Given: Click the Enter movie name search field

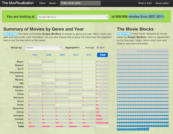Looking at the screenshot, I should [x=80, y=3].
